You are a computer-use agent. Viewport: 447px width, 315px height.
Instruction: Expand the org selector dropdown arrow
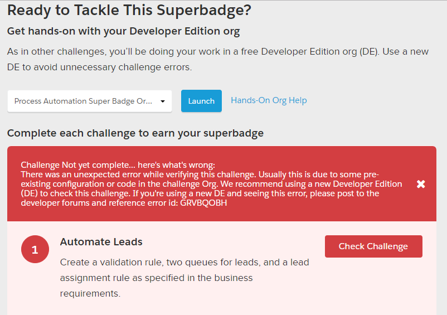point(163,101)
